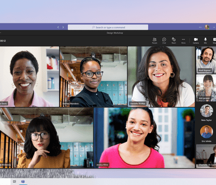Image resolution: width=216 pixels, height=185 pixels.
Task: Go forward with the right arrow
Action: 63,27
